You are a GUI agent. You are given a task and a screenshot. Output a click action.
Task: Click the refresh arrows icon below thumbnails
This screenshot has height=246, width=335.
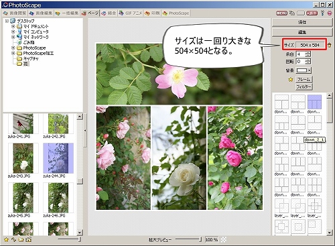[x=13, y=240]
